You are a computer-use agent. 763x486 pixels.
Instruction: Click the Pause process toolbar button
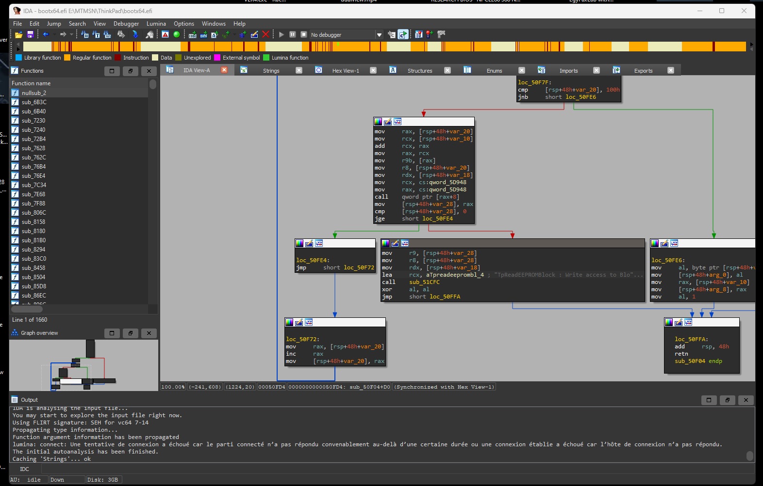(x=293, y=34)
